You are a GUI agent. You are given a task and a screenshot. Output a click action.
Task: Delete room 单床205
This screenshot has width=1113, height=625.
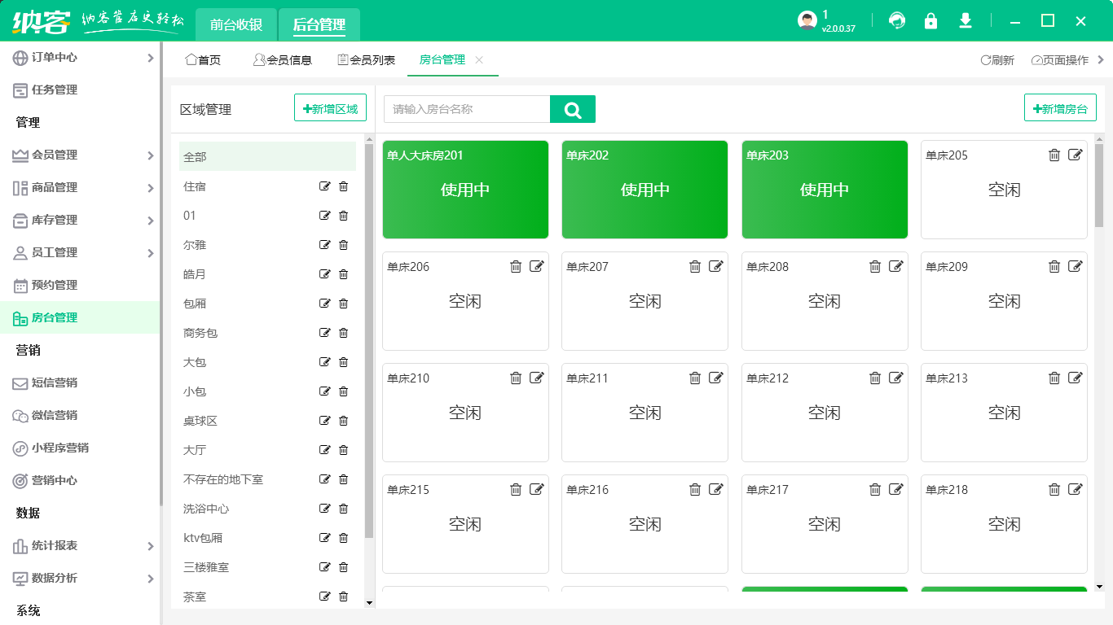coord(1054,155)
